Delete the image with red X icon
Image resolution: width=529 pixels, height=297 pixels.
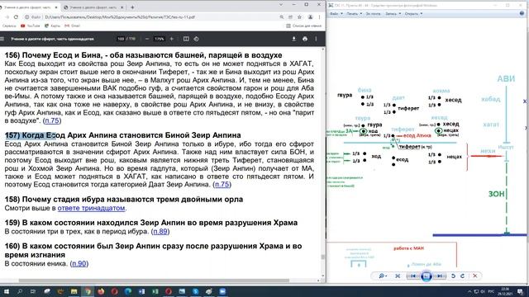click(x=475, y=276)
